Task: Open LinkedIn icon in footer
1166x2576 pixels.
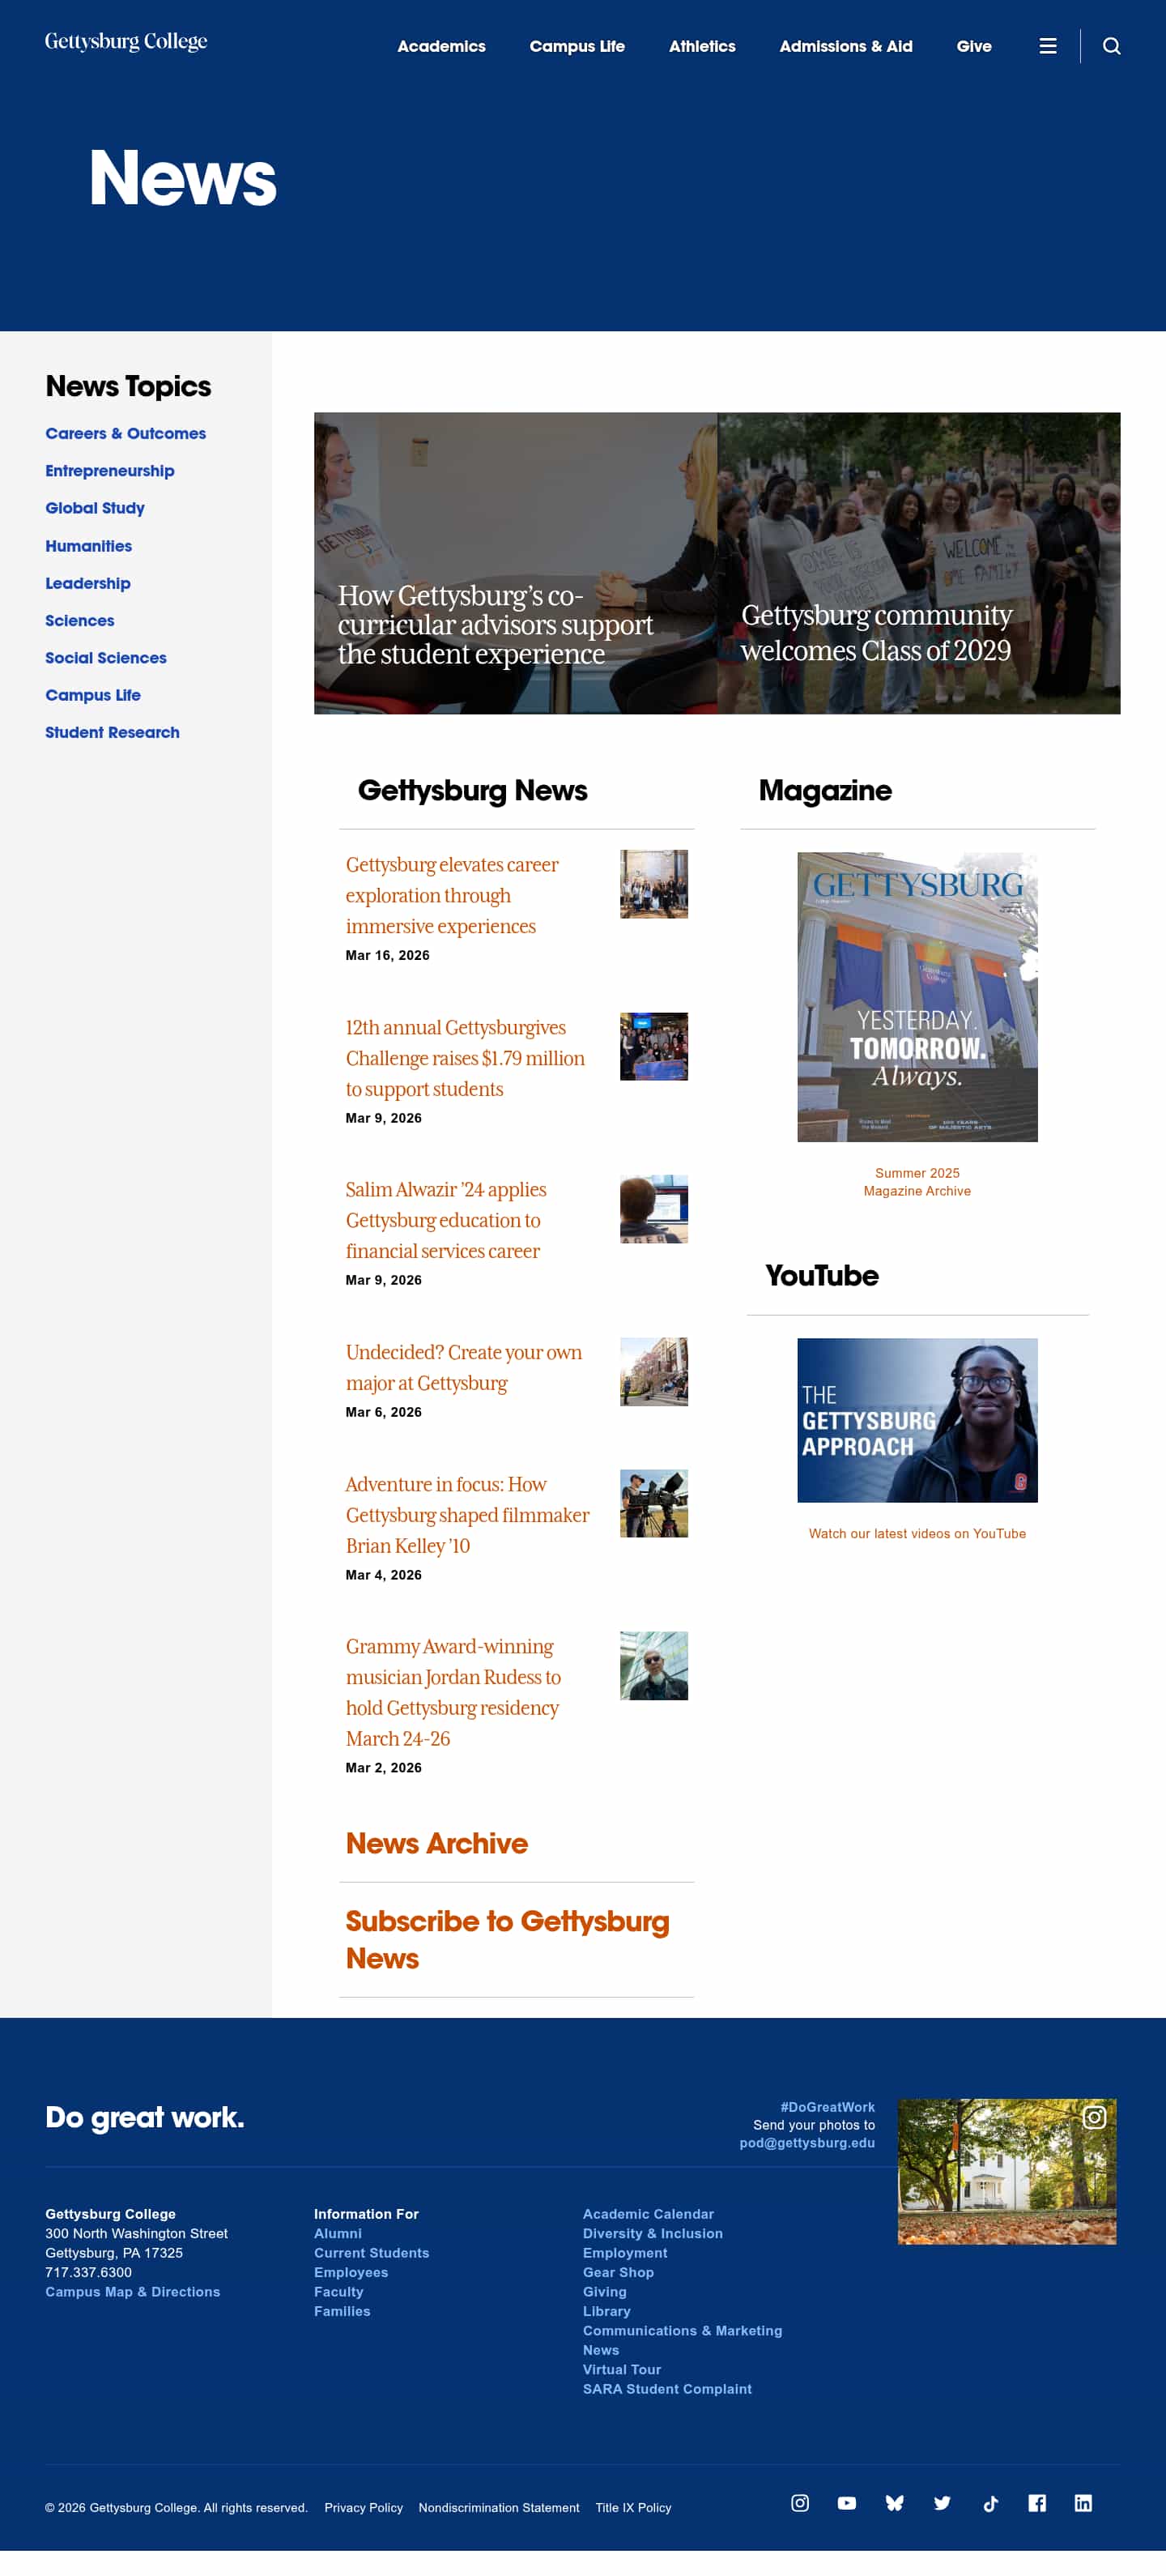Action: (x=1083, y=2502)
